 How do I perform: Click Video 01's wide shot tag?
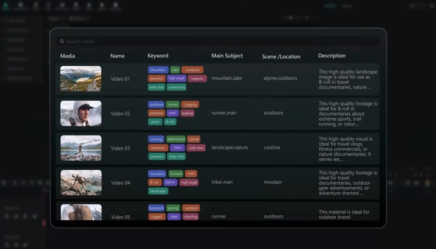pos(156,87)
